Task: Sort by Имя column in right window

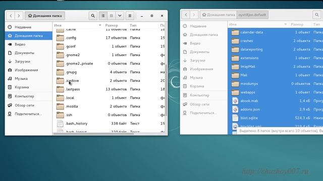Action: 258,24
